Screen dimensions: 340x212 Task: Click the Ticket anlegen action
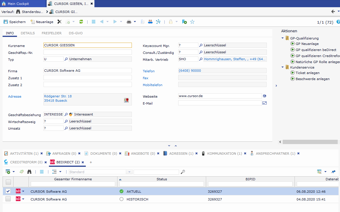click(307, 73)
